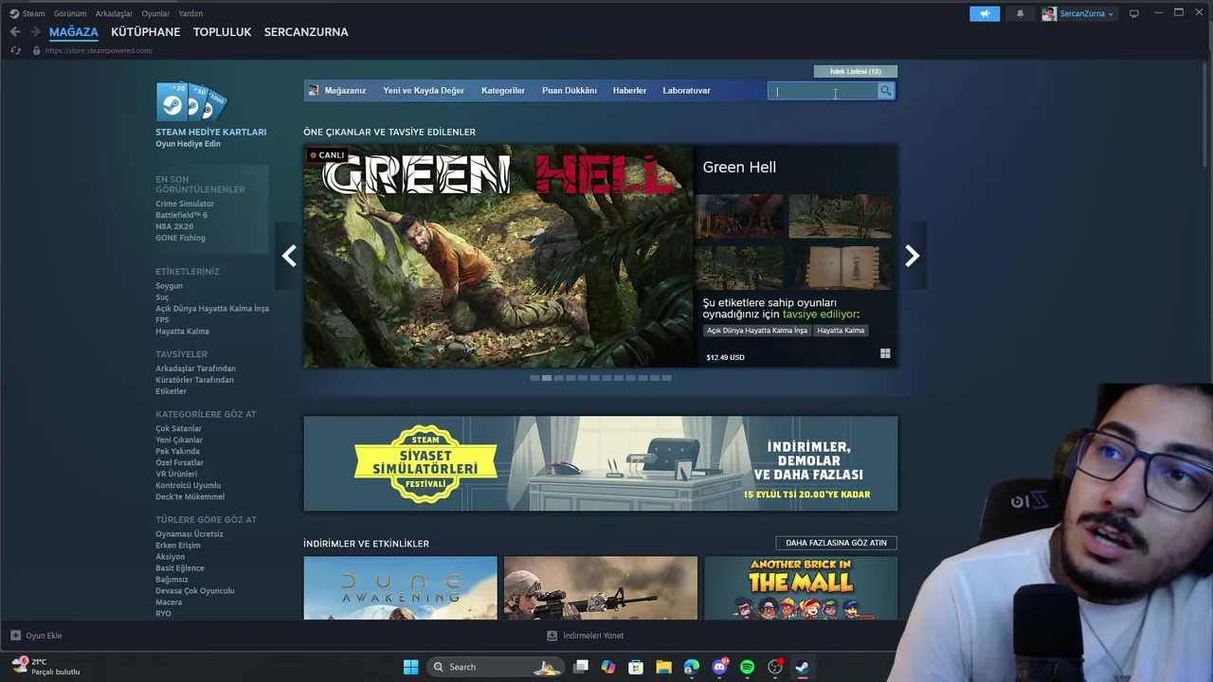The width and height of the screenshot is (1213, 682).
Task: Select the first carousel page dot
Action: pyautogui.click(x=534, y=378)
